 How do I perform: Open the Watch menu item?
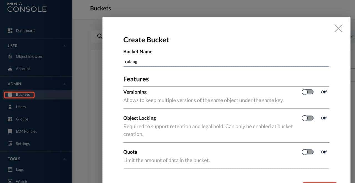pos(21,181)
